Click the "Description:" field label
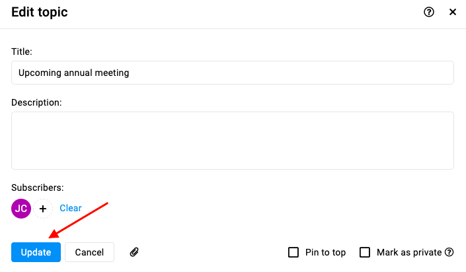This screenshot has height=272, width=466. (36, 102)
